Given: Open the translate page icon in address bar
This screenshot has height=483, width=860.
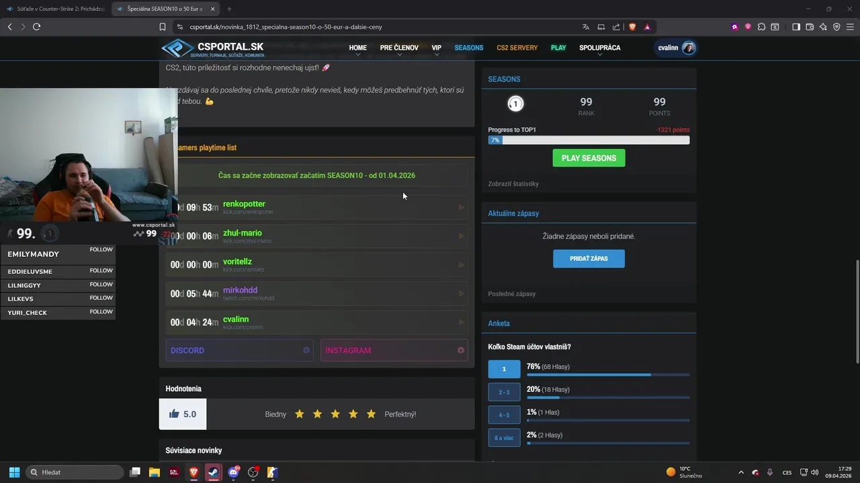Looking at the screenshot, I should tap(586, 27).
